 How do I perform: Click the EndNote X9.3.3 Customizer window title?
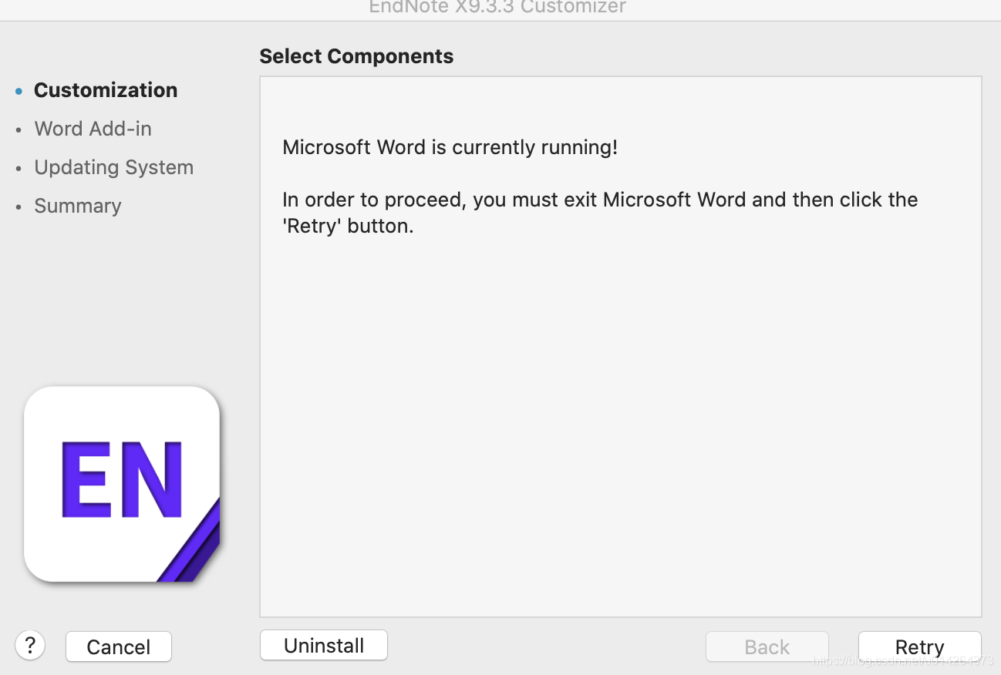click(x=497, y=8)
